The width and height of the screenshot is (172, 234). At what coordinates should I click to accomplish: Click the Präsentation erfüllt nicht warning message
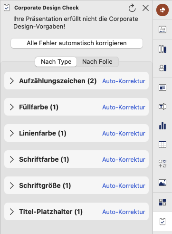(x=76, y=23)
